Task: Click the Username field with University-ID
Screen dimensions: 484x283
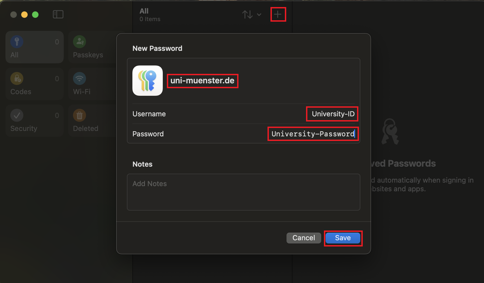Action: point(333,114)
